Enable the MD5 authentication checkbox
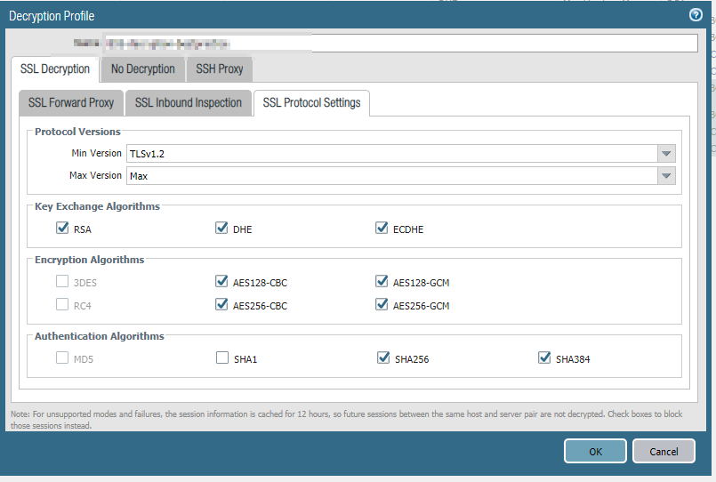The image size is (716, 482). tap(62, 357)
